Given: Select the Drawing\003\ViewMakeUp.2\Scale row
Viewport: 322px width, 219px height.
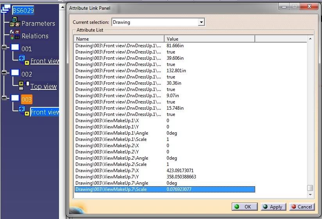Looking at the screenshot, I should click(165, 164).
